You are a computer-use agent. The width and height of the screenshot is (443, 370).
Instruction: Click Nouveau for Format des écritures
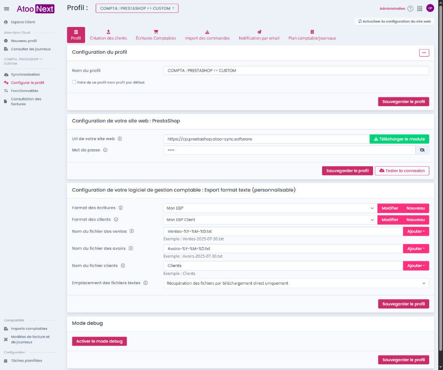click(416, 208)
